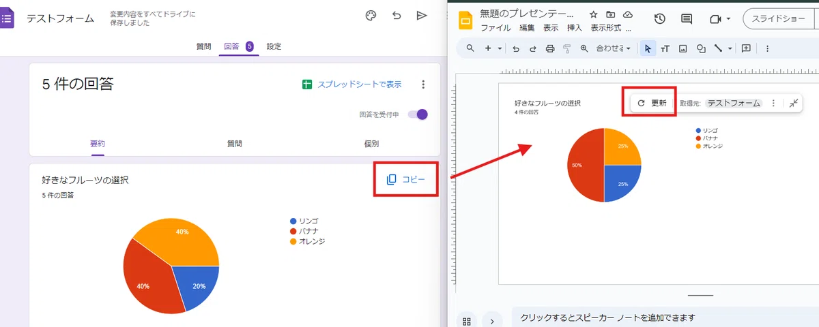Click the cloud document status icon
This screenshot has height=327, width=819.
[x=628, y=14]
